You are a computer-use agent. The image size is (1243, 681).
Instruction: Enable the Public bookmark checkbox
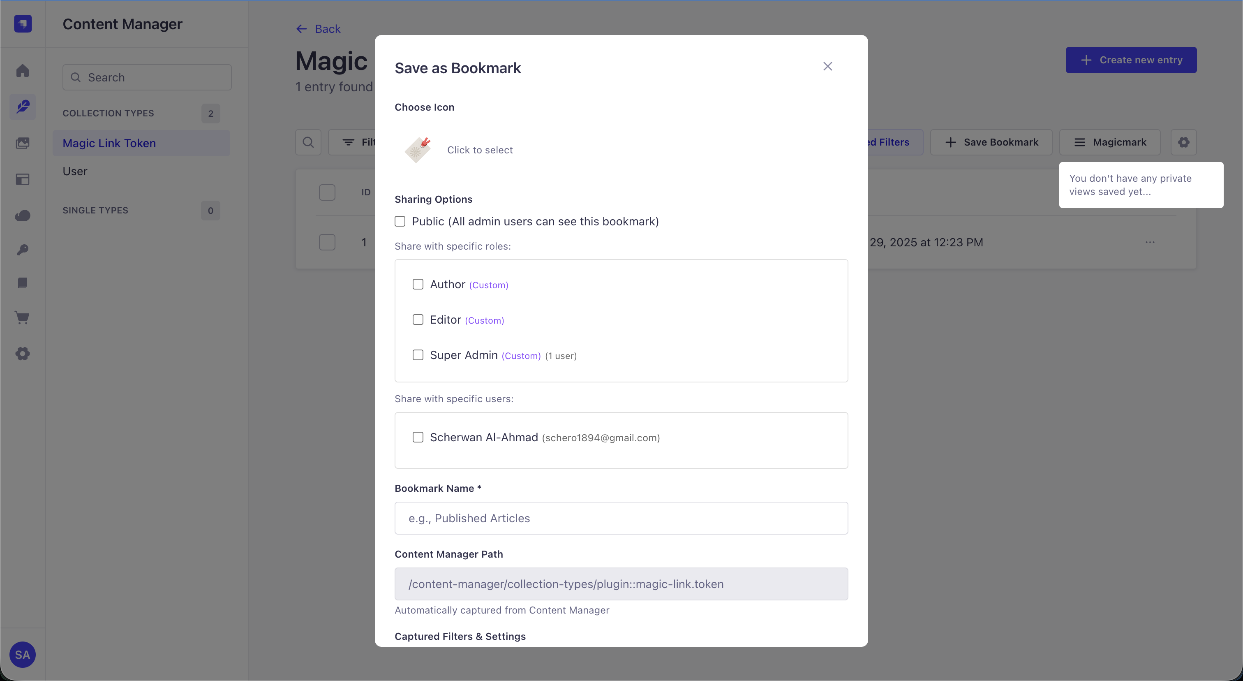(400, 222)
